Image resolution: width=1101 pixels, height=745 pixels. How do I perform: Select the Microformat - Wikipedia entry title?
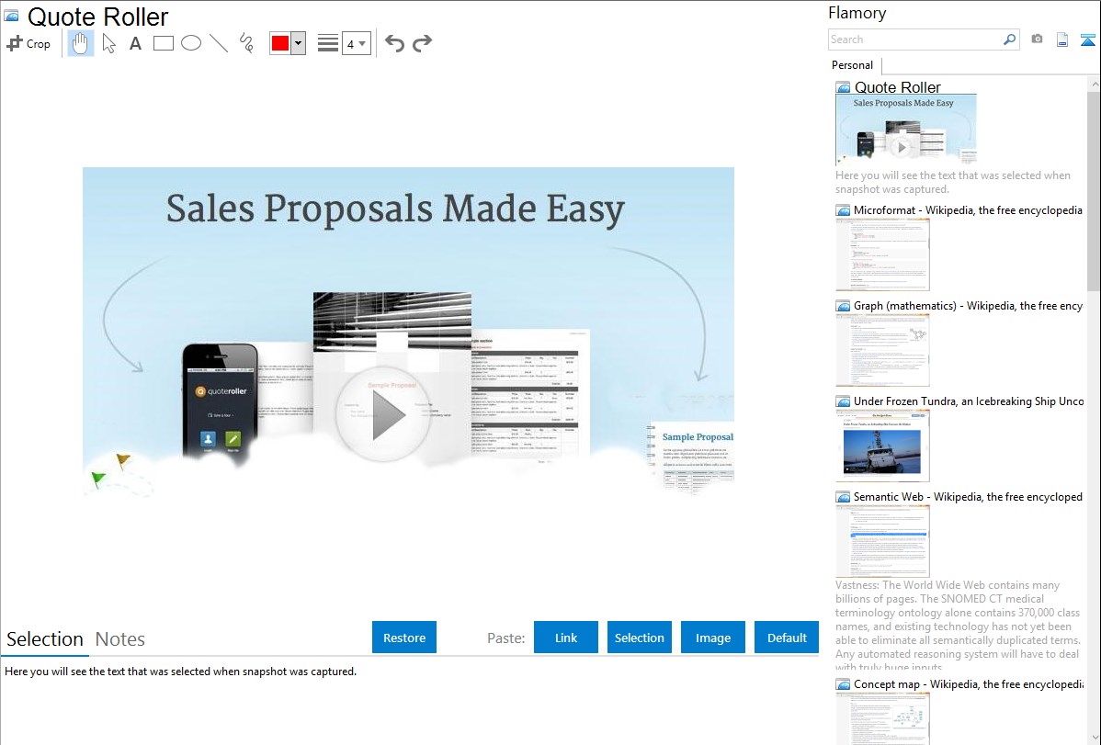(968, 210)
